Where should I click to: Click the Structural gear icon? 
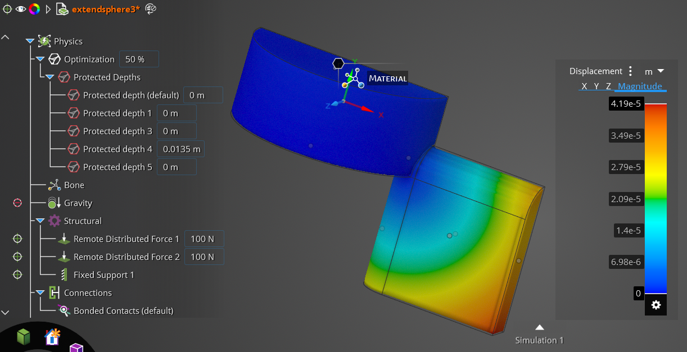55,221
